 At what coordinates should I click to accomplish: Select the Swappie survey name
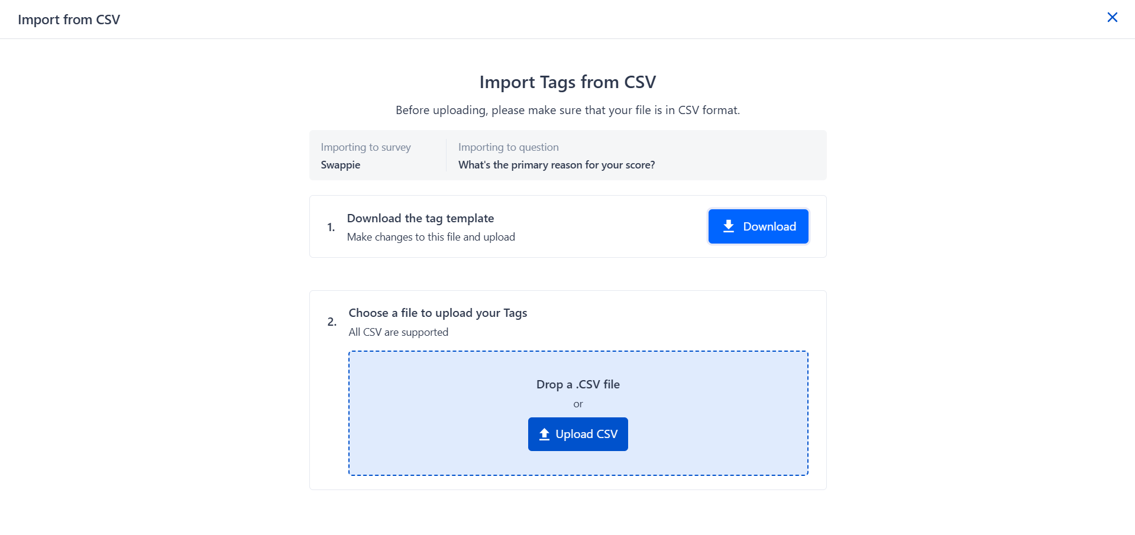pyautogui.click(x=340, y=165)
